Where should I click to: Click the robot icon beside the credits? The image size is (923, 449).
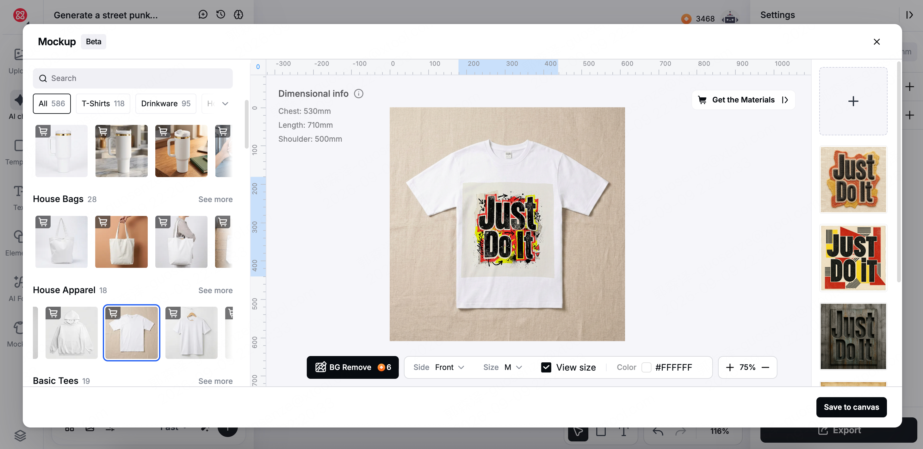pos(730,18)
